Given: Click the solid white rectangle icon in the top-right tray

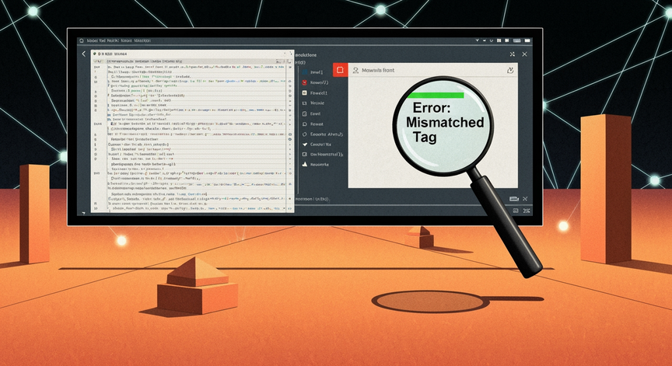Looking at the screenshot, I should point(527,40).
